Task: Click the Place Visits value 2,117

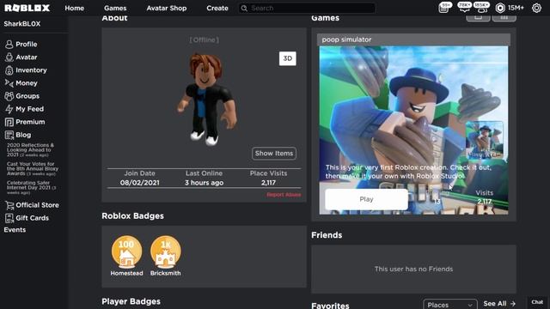Action: click(268, 183)
